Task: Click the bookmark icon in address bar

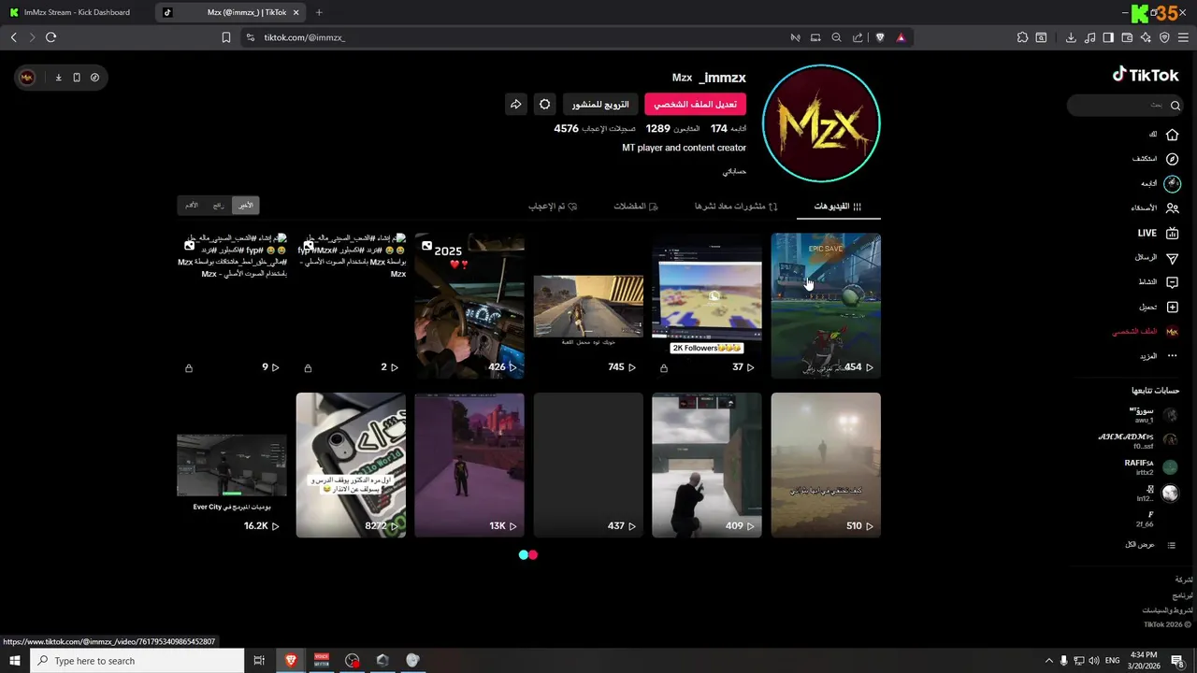Action: (225, 37)
